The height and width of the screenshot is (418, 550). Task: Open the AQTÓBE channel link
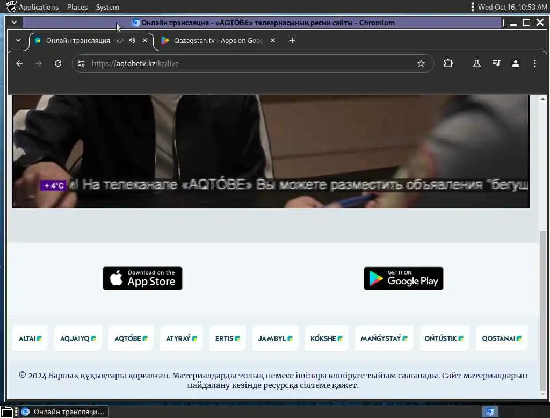pos(131,338)
